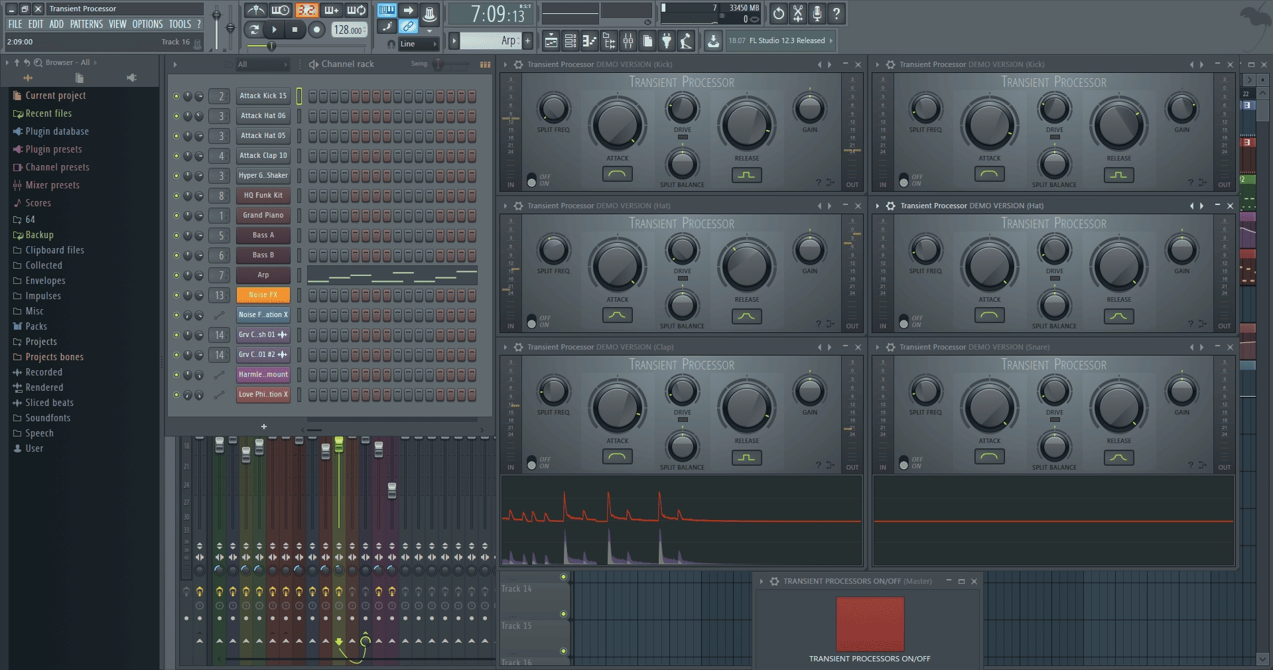Open settings gear of Transient Processor (Clap)
Screen dimensions: 1273x670
pyautogui.click(x=518, y=347)
